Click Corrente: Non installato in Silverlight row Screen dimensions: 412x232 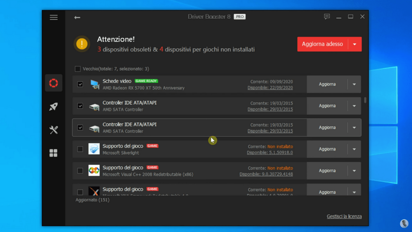pyautogui.click(x=270, y=147)
